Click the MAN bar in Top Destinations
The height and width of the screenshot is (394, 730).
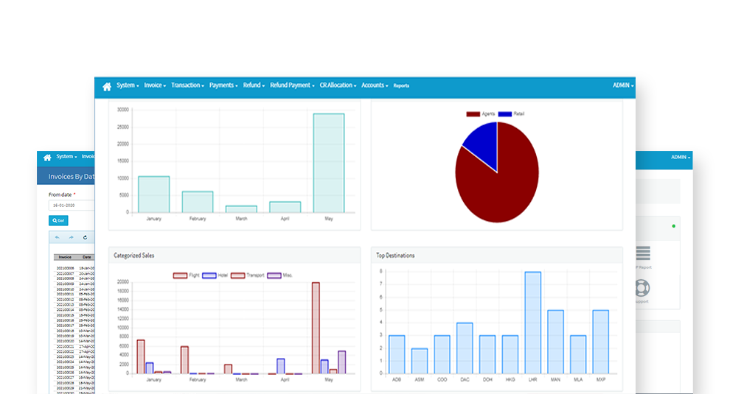[555, 342]
